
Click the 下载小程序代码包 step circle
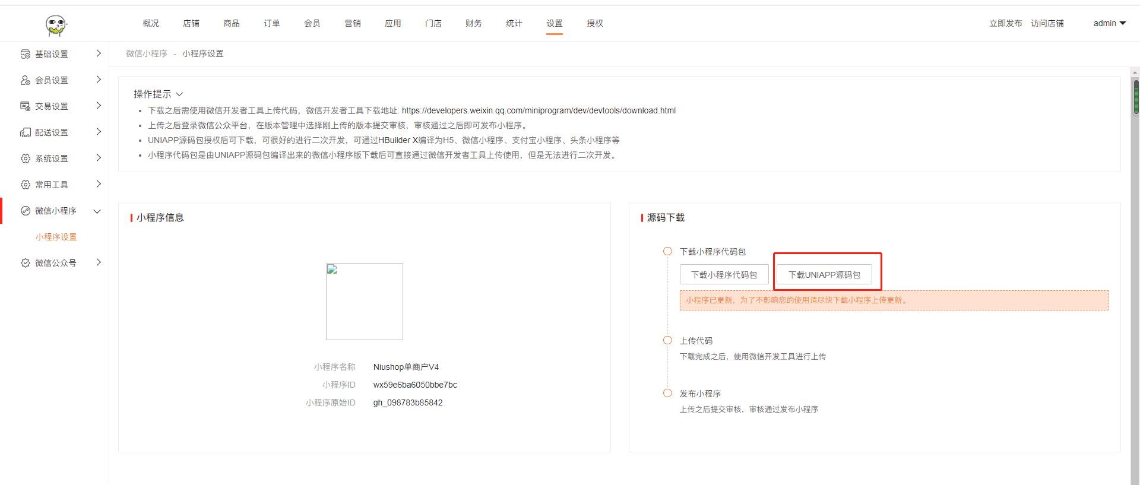(x=667, y=251)
